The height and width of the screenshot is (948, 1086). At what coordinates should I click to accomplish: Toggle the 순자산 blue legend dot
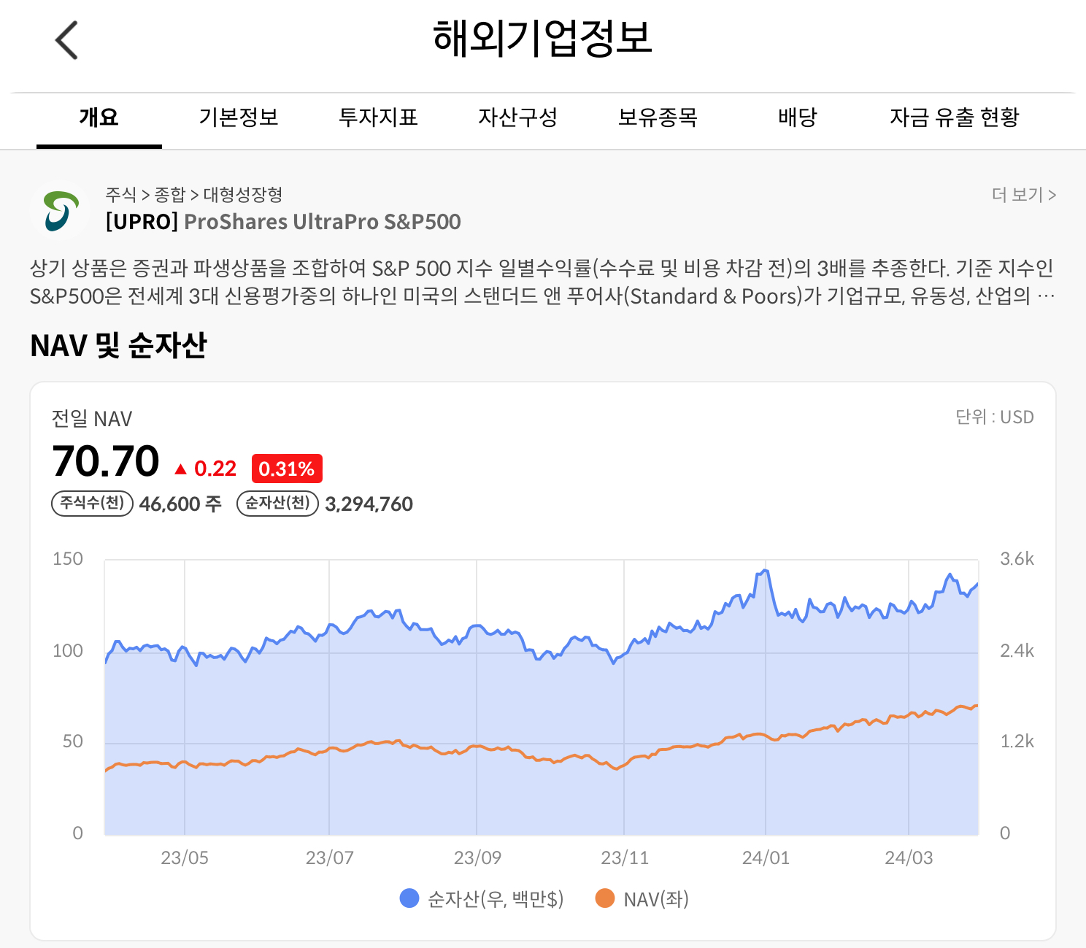pyautogui.click(x=409, y=898)
